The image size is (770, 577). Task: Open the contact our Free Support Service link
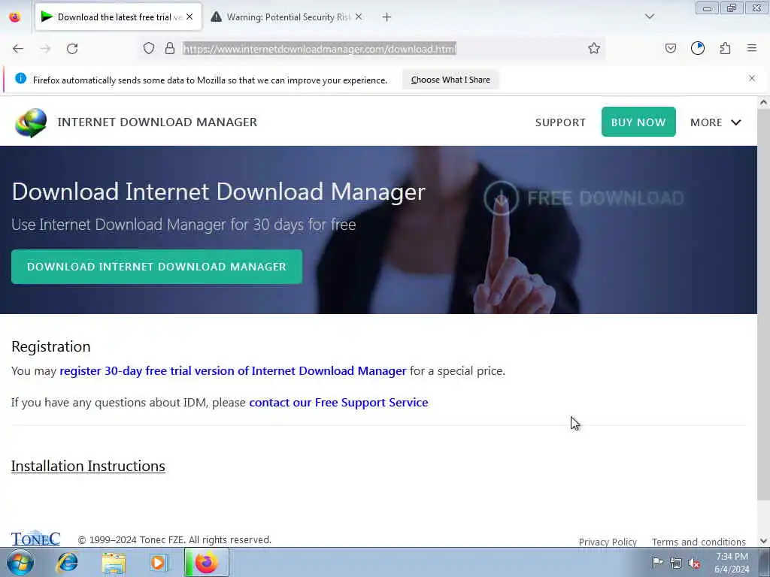[x=339, y=403]
